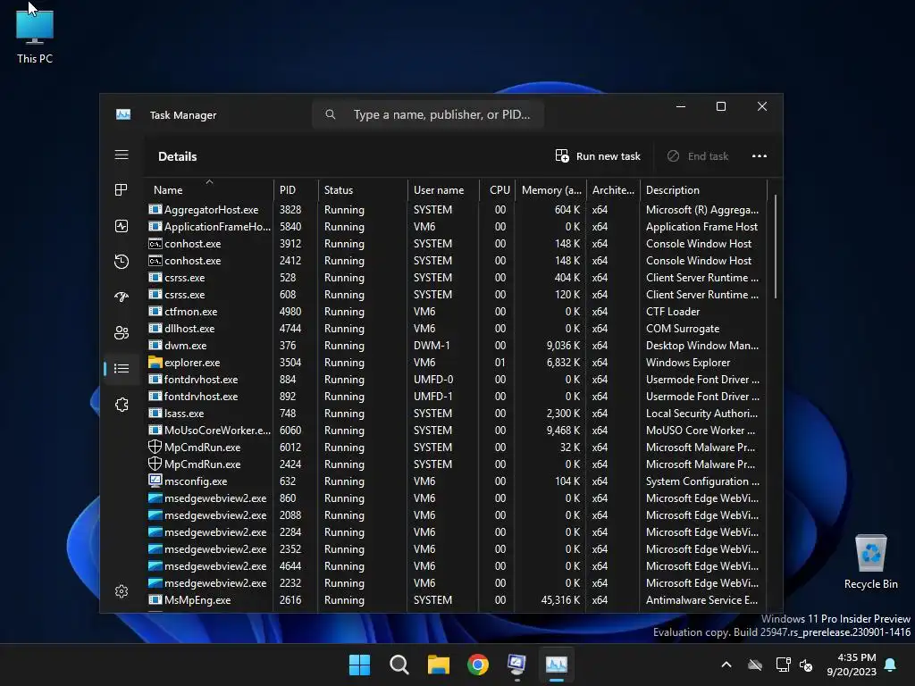The height and width of the screenshot is (686, 915).
Task: Launch Google Chrome from taskbar
Action: click(x=478, y=665)
